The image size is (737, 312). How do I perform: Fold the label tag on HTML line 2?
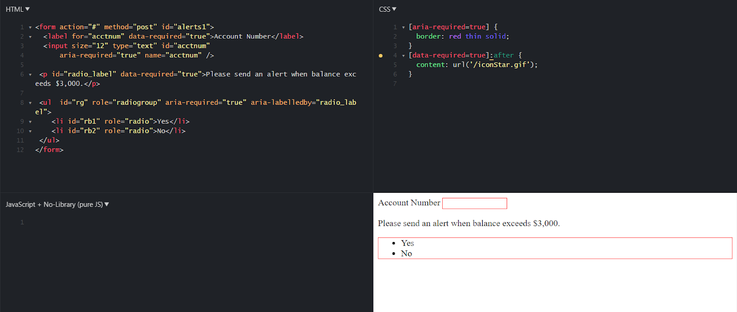click(x=30, y=37)
